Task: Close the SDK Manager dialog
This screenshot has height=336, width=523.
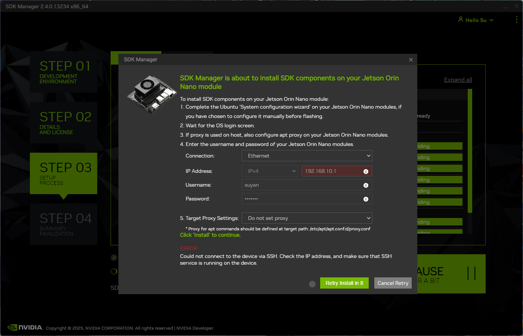Action: [x=411, y=60]
